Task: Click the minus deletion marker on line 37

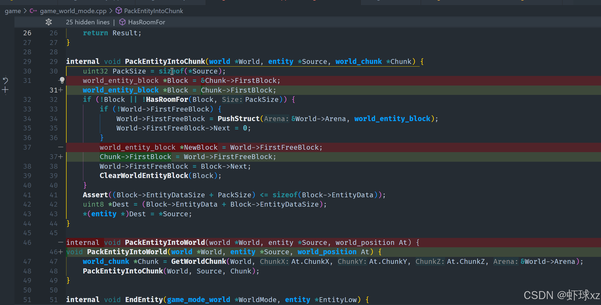Action: (61, 147)
